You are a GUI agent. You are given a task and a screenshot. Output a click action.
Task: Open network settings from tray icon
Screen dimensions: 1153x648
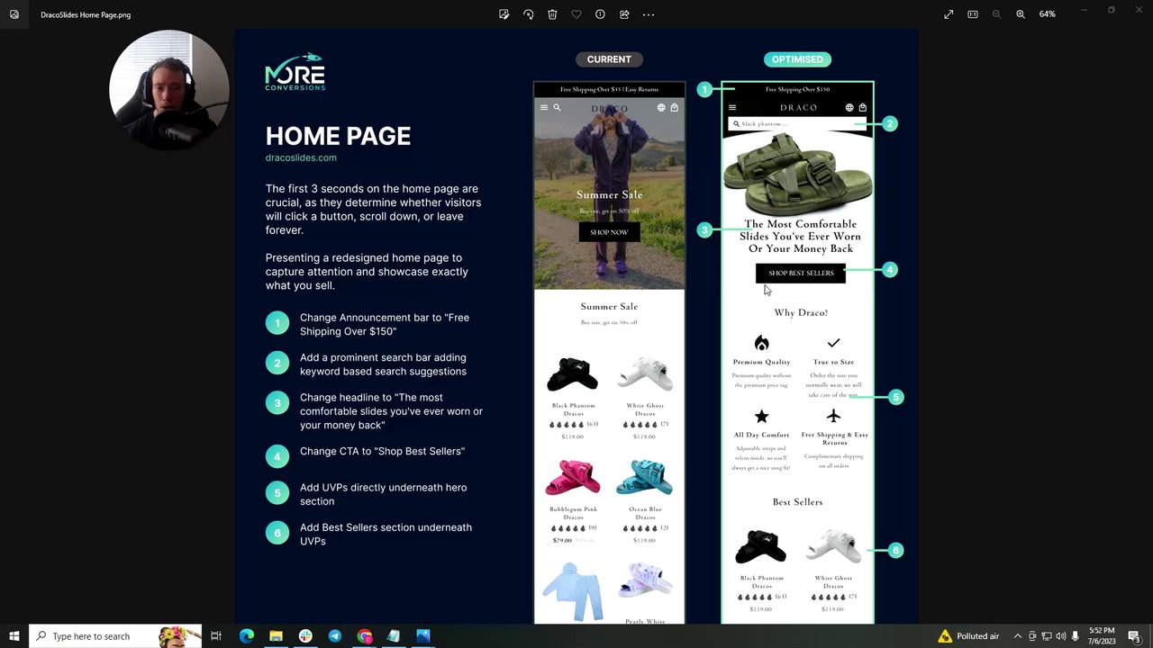pyautogui.click(x=1047, y=636)
